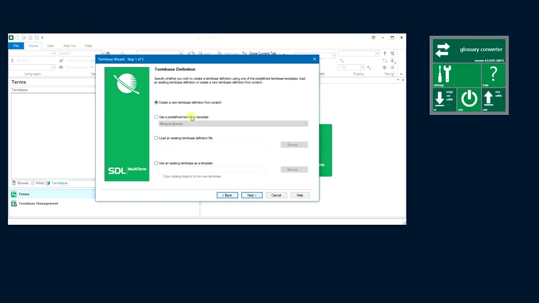Open the File menu

pos(16,45)
